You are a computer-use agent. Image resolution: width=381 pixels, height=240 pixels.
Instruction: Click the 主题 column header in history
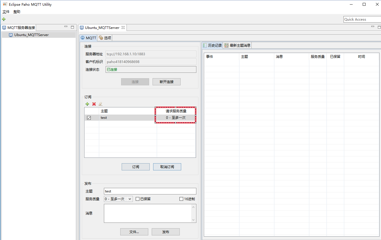point(257,57)
